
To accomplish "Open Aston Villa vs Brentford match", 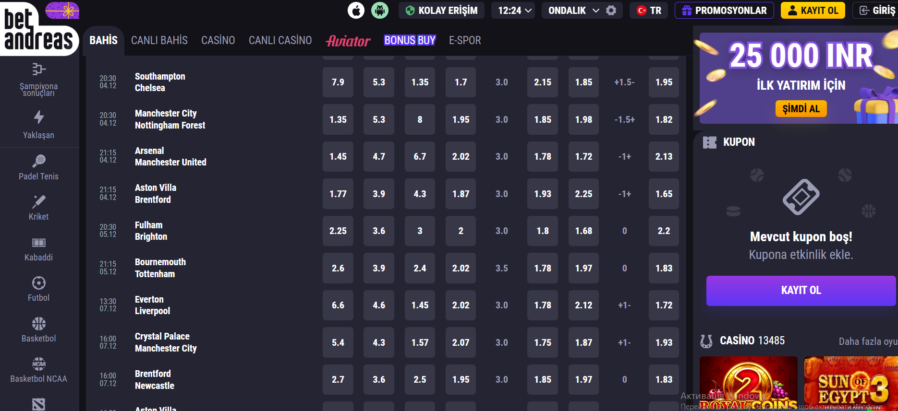I will click(156, 194).
